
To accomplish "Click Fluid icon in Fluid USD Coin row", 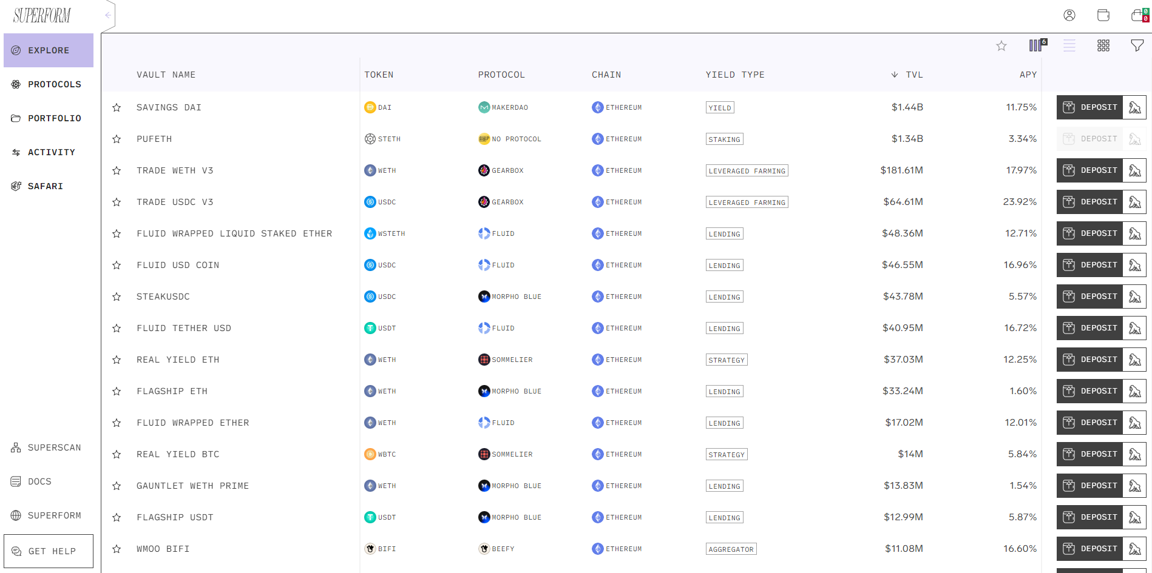I will 484,265.
